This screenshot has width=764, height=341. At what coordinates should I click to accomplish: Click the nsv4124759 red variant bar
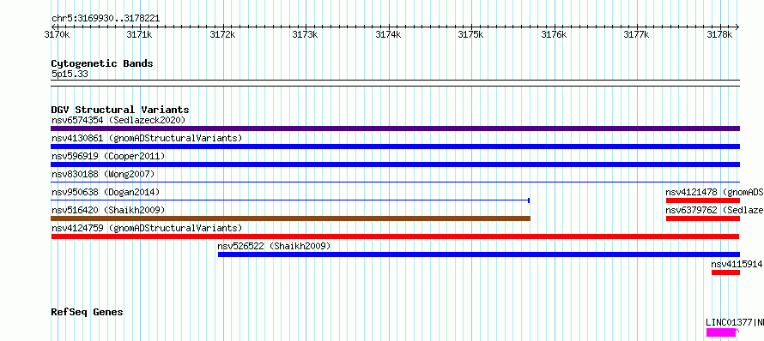395,236
